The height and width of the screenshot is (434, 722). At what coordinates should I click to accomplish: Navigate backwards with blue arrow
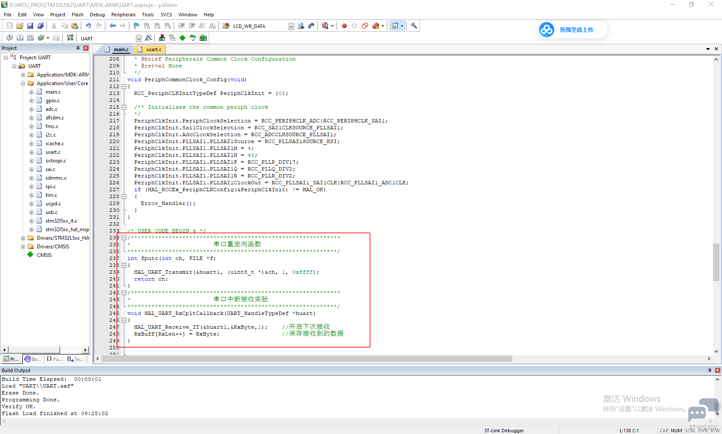click(113, 26)
